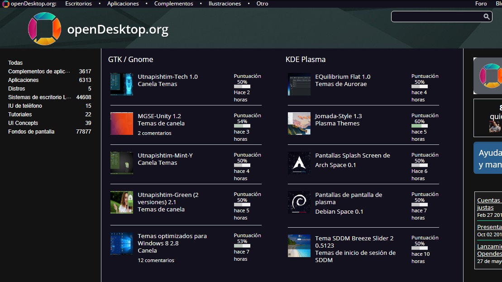Open Utnapishtim-Green (2 versiones) 2.1 link
This screenshot has width=502, height=282.
coord(168,198)
